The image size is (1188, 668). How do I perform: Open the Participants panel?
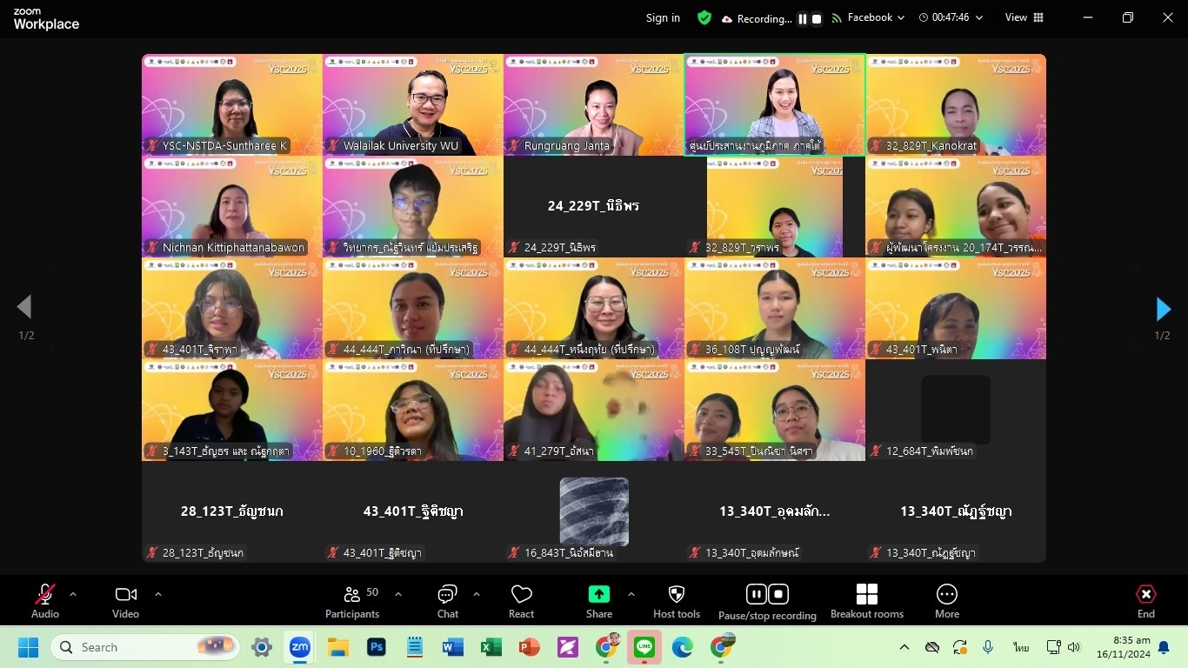(x=352, y=601)
